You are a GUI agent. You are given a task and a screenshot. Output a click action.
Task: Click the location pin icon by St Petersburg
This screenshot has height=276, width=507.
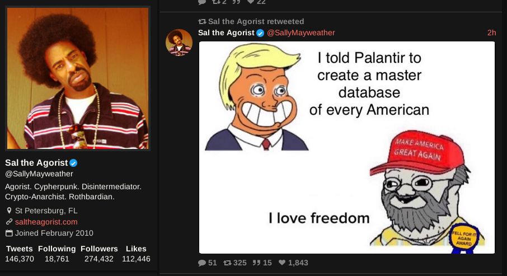click(9, 211)
